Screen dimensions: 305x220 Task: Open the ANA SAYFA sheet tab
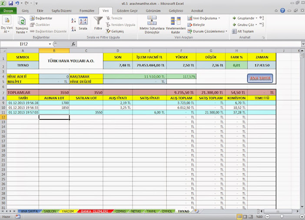(29, 211)
